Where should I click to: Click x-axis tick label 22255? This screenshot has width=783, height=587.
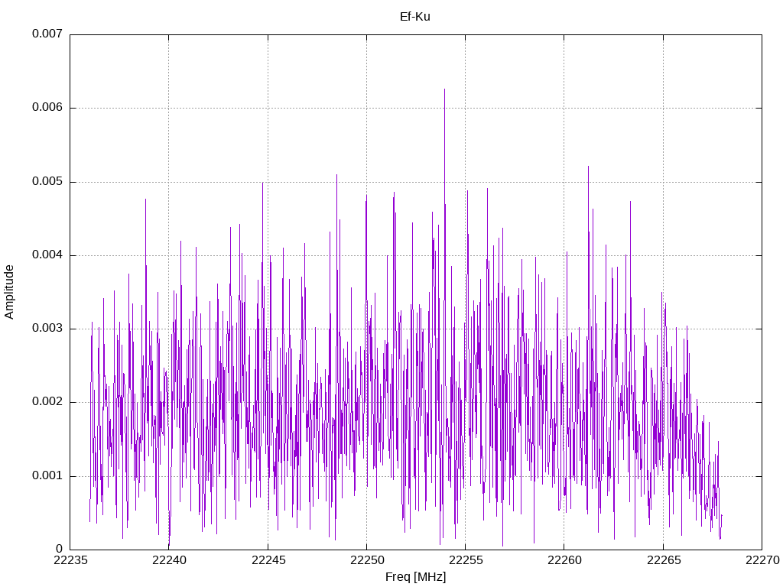[x=466, y=560]
